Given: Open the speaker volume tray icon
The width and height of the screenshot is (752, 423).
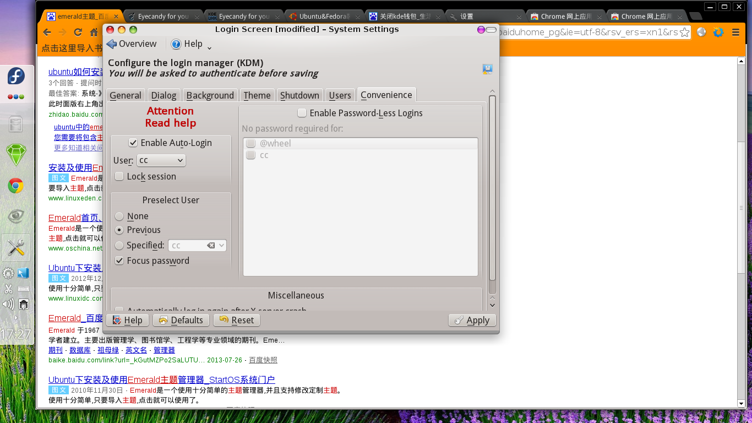Looking at the screenshot, I should [8, 304].
